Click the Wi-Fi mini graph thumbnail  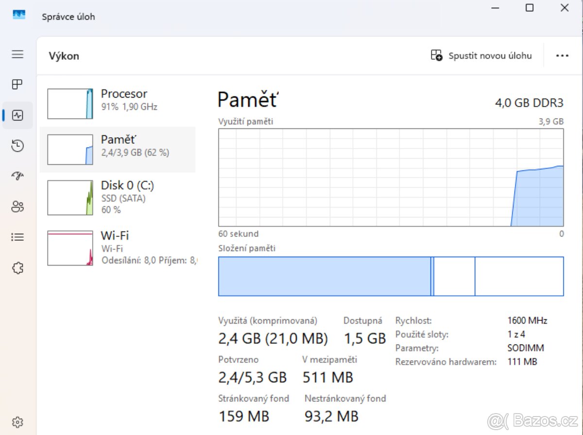[70, 248]
